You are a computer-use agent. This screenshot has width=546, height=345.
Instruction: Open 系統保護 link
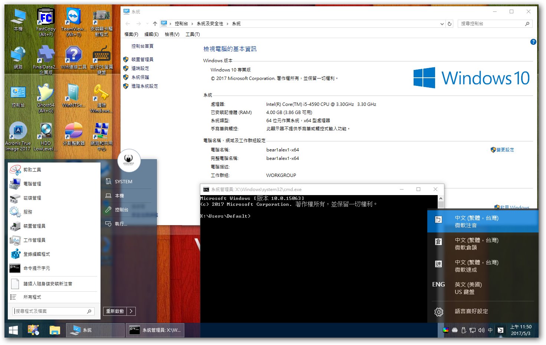click(140, 77)
